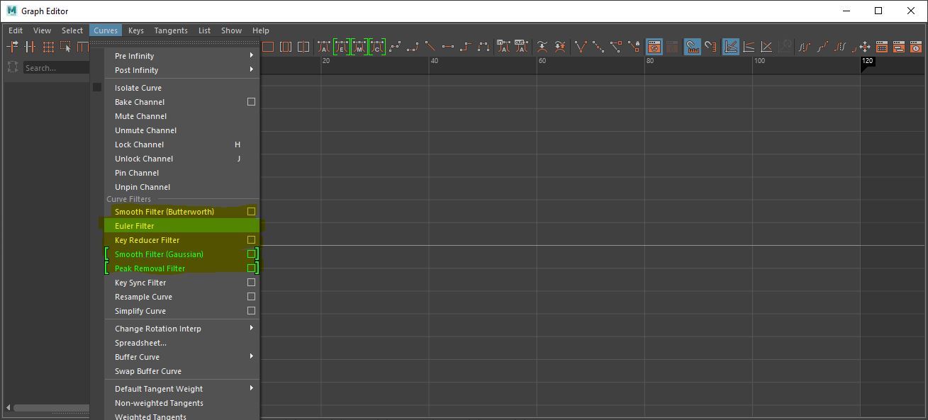Toggle Auto Load Graph Editor icon
Screen dimensions: 928x420
(x=654, y=47)
